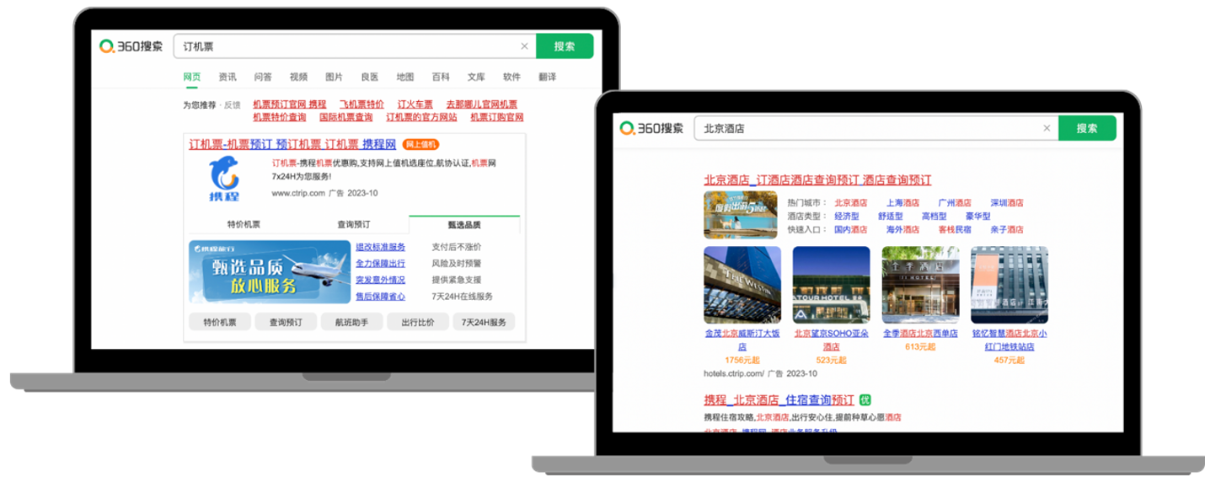Open the 订机票-机票预订 携程网 result title
Viewport: 1205px width, 482px height.
(x=292, y=144)
